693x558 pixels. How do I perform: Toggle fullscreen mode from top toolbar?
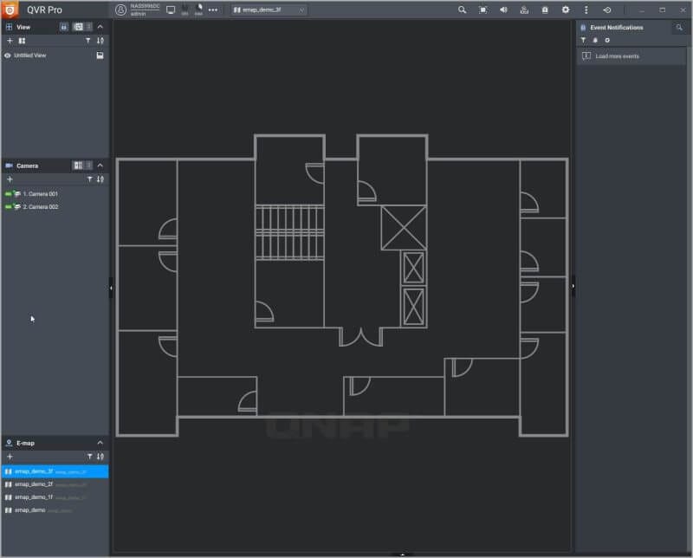(x=483, y=10)
